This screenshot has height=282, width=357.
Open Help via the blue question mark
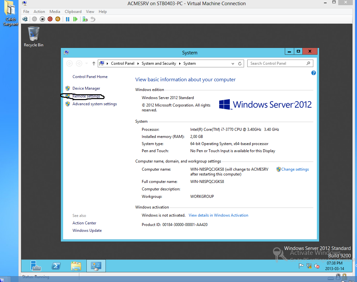314,73
